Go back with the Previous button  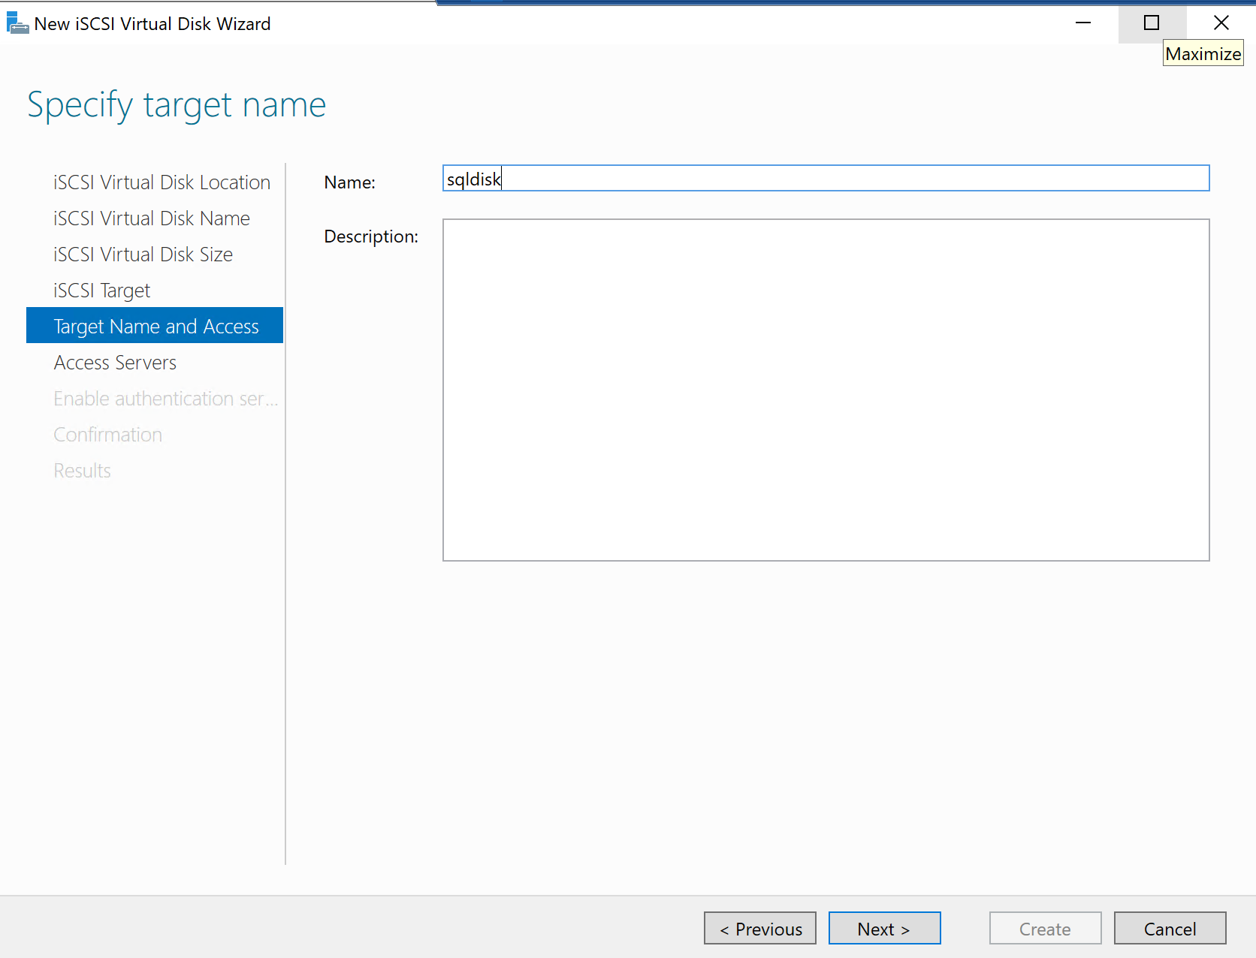pyautogui.click(x=759, y=929)
